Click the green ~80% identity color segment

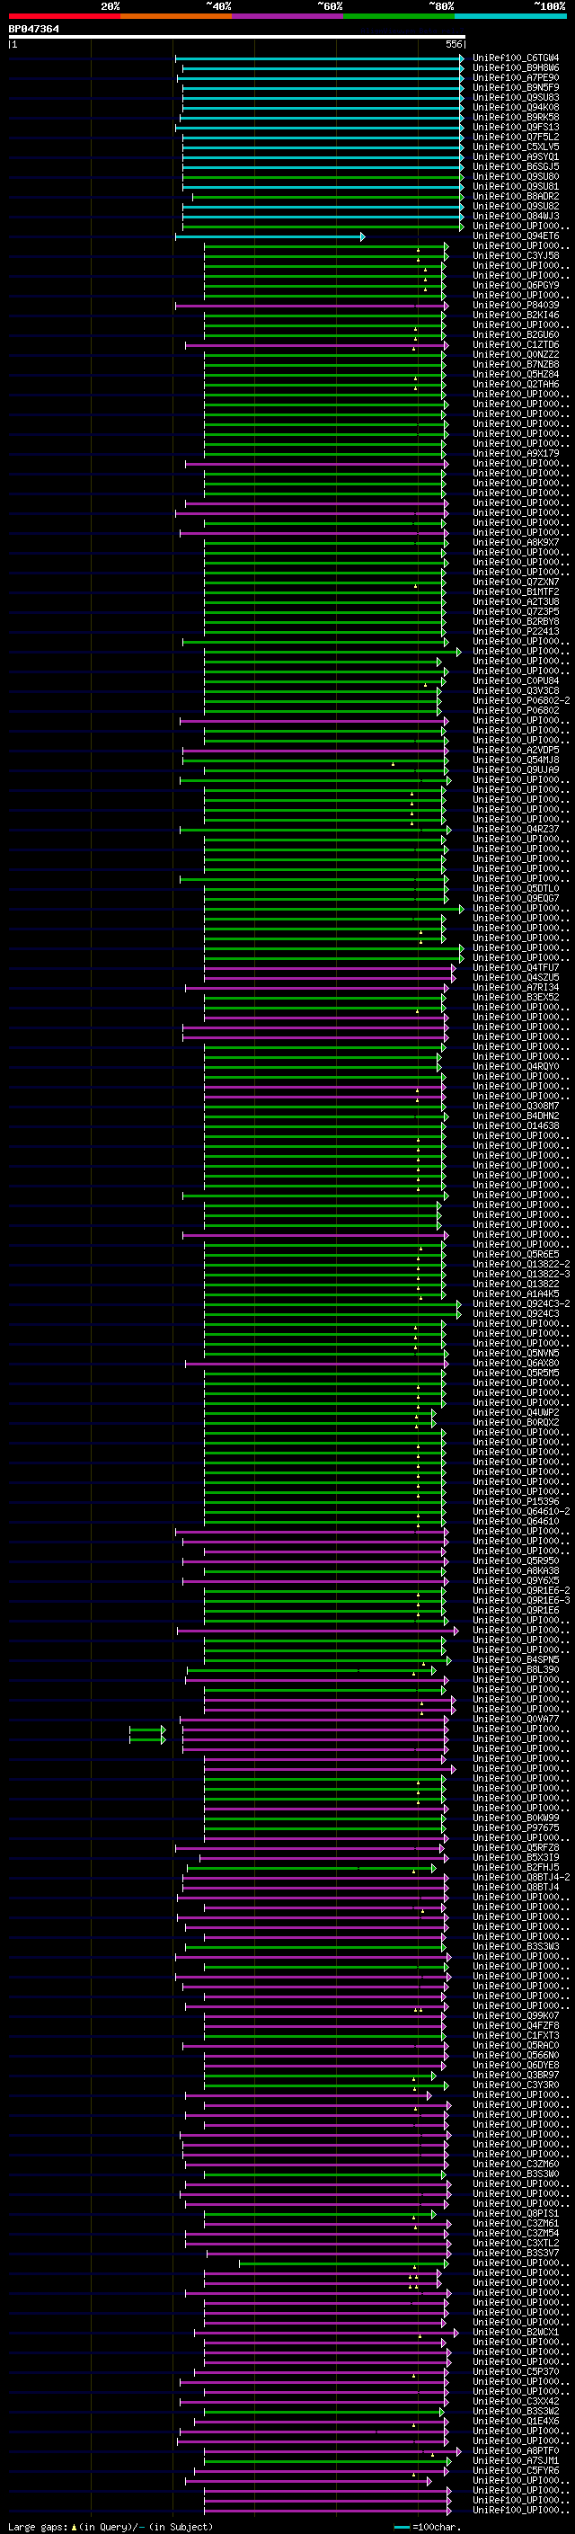[x=399, y=17]
